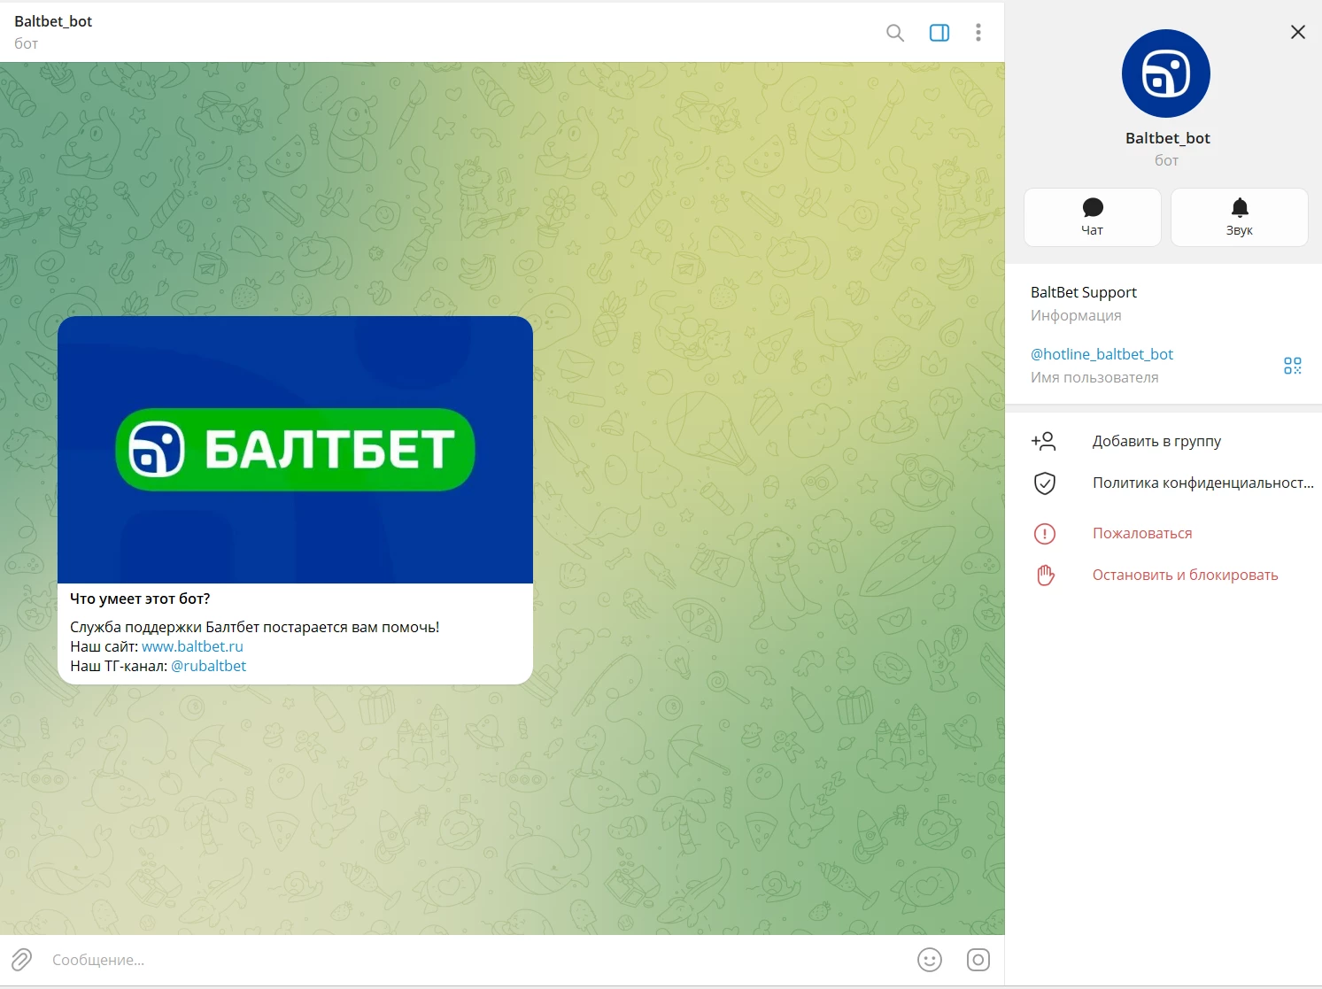Close the bot info panel
The width and height of the screenshot is (1322, 989).
point(1298,32)
